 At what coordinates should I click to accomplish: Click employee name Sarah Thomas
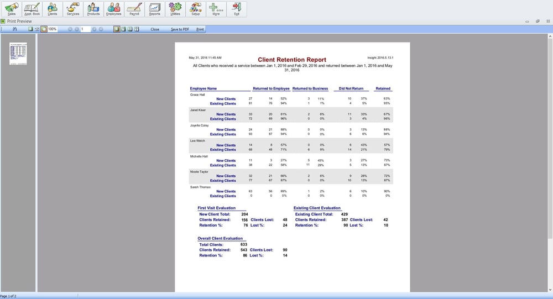(x=200, y=187)
